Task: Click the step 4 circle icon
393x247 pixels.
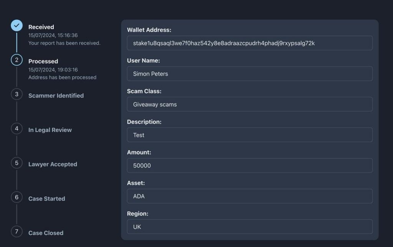Action: click(x=17, y=128)
